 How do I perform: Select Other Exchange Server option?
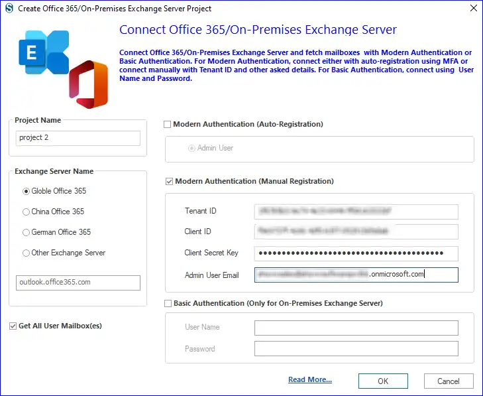point(27,253)
